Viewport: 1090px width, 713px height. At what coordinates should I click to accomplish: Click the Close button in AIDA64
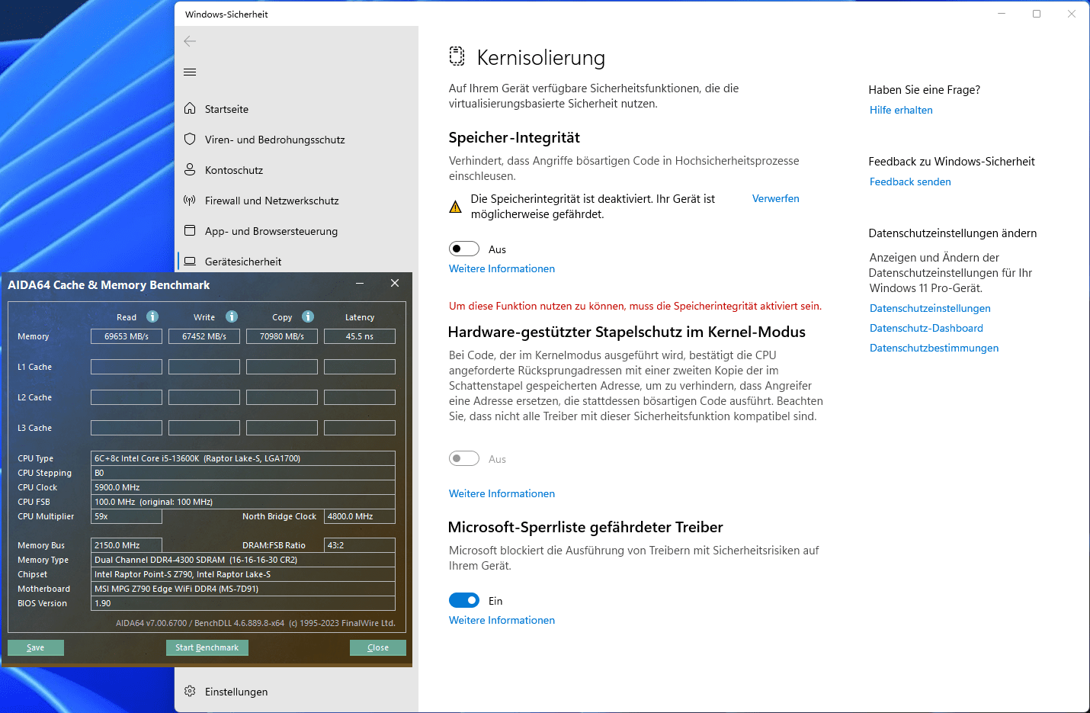[x=378, y=647]
